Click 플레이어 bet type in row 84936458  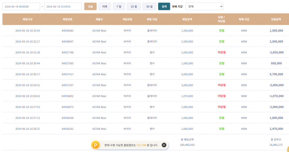click(152, 118)
